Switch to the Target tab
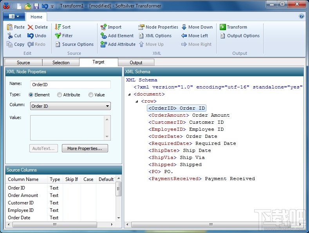This screenshot has height=233, width=309. pyautogui.click(x=99, y=62)
